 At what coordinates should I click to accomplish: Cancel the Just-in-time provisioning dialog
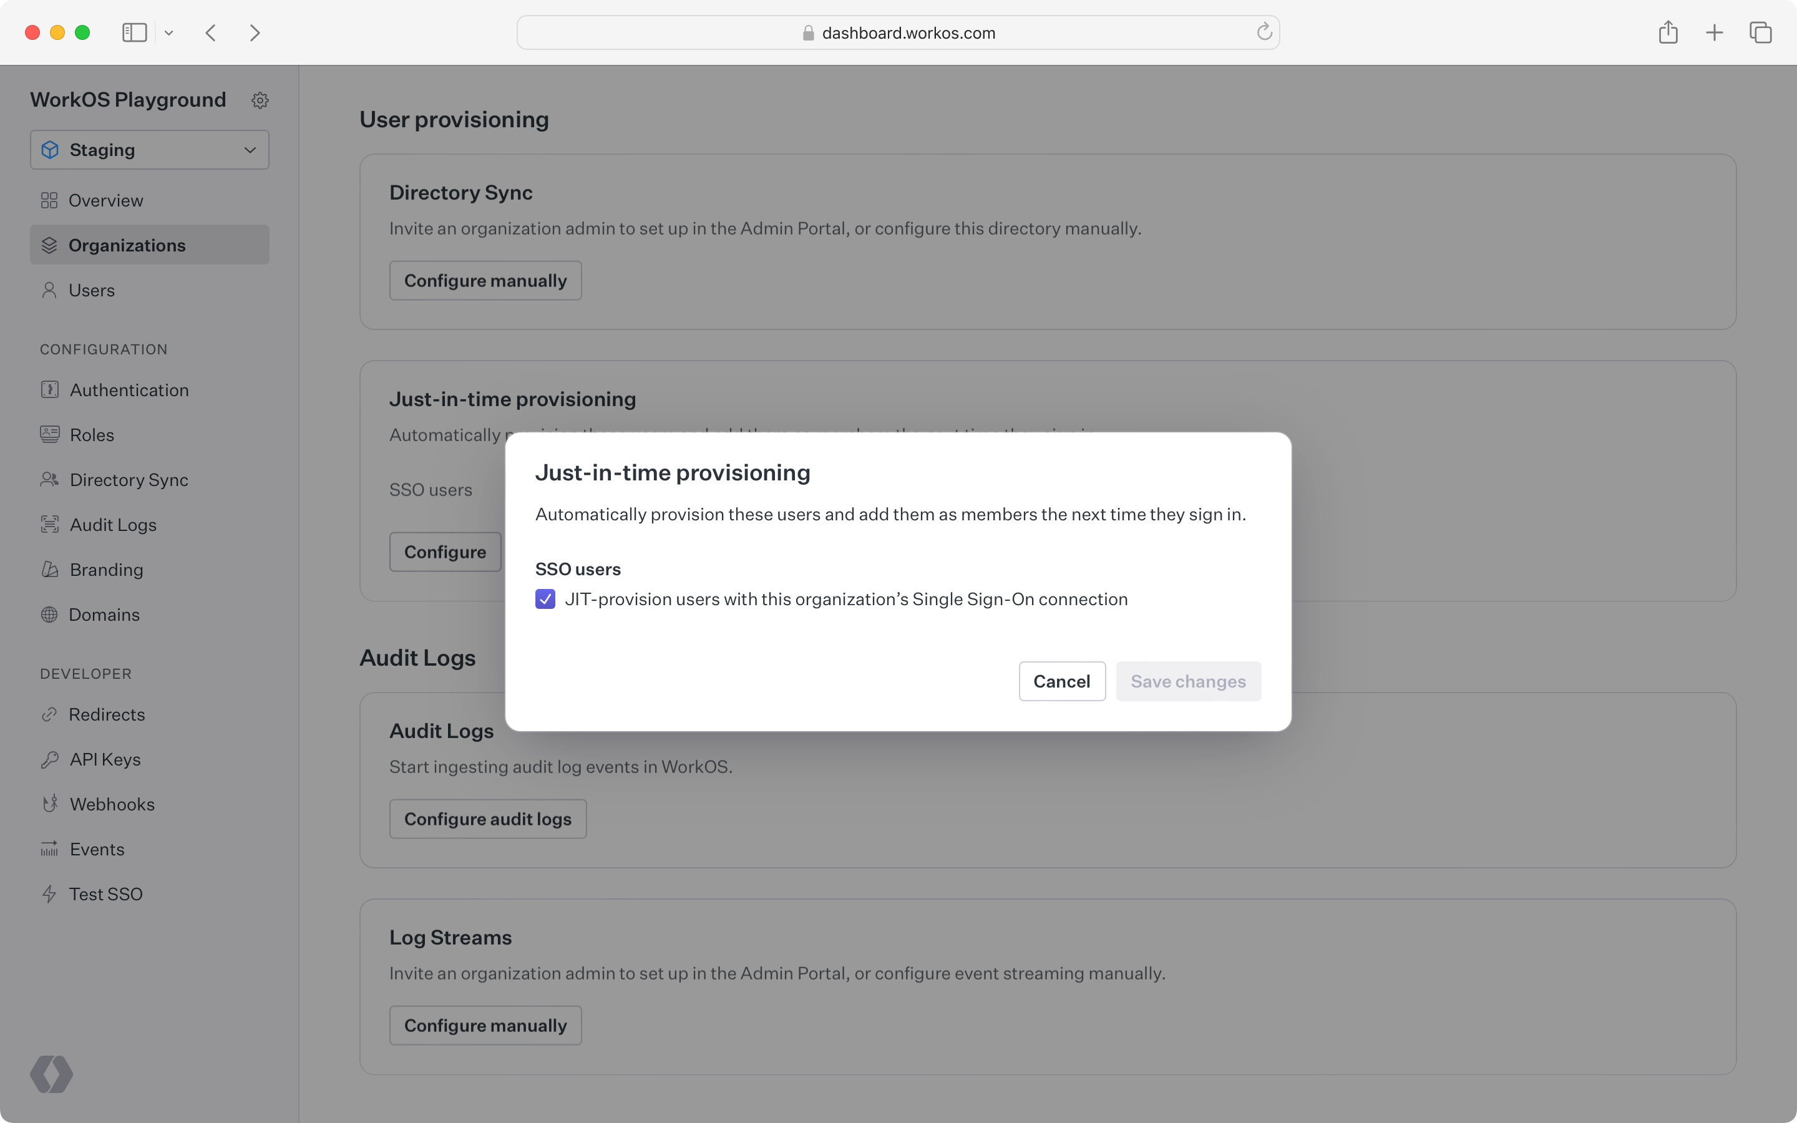pos(1061,681)
